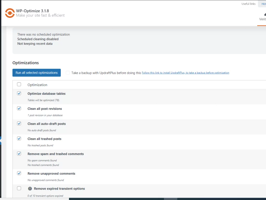266x200 pixels.
Task: Uncheck Clean all trashed posts
Action: (x=19, y=139)
